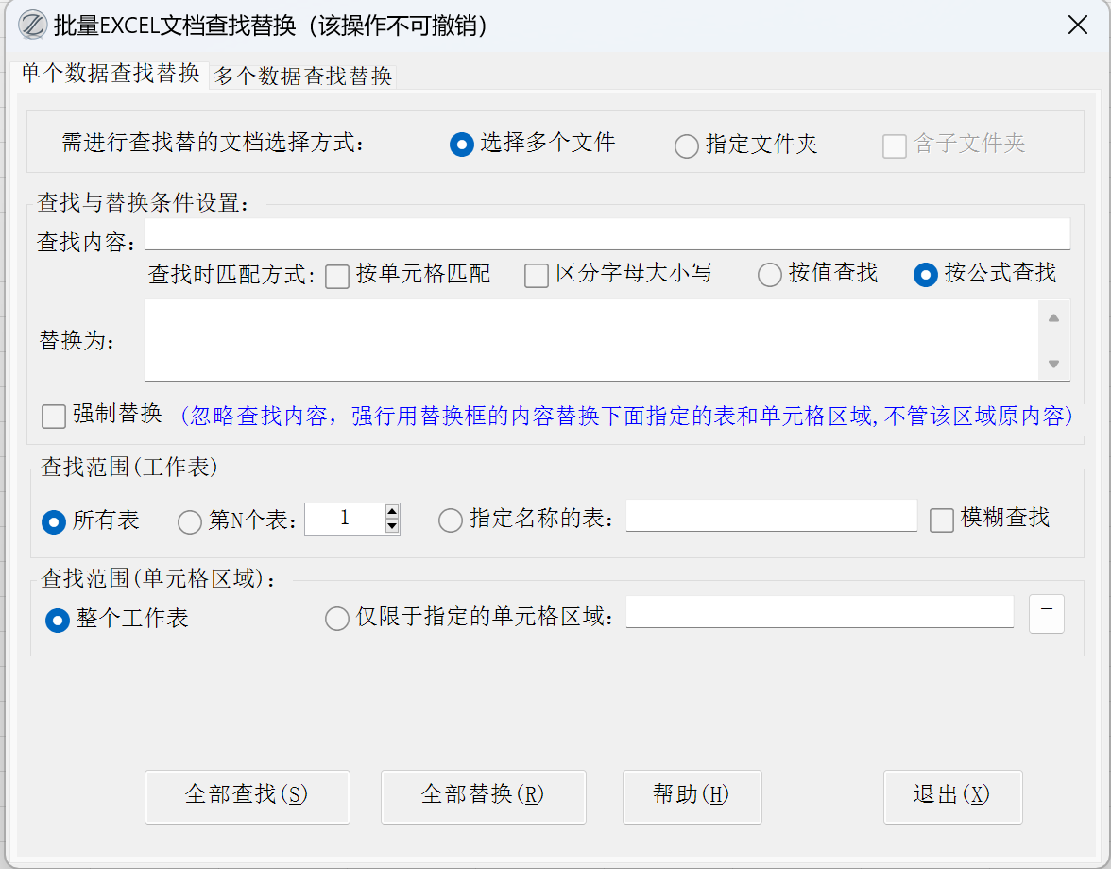1111x869 pixels.
Task: Increase the sheet number spinner value
Action: (392, 511)
